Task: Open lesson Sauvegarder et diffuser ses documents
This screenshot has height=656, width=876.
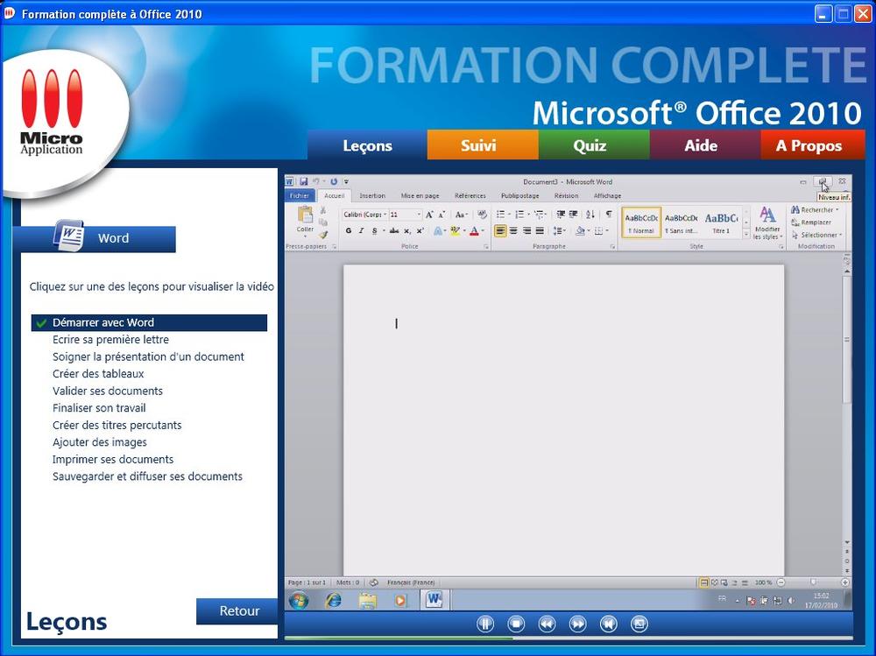Action: 147,476
